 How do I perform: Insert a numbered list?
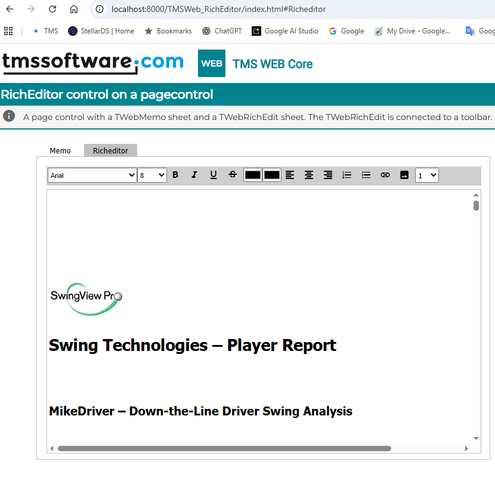click(x=347, y=175)
